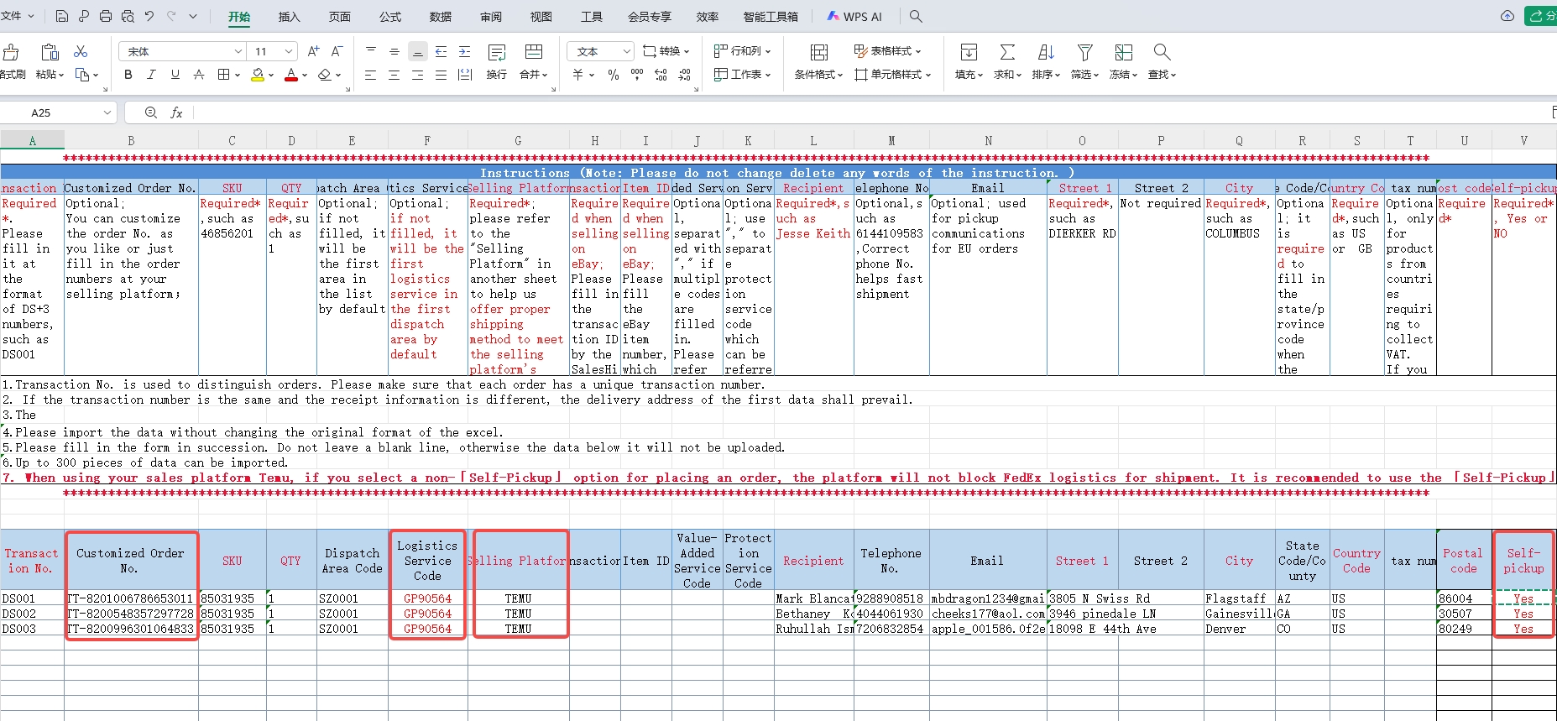1557x721 pixels.
Task: Click the Format Painter brush icon
Action: pyautogui.click(x=11, y=52)
